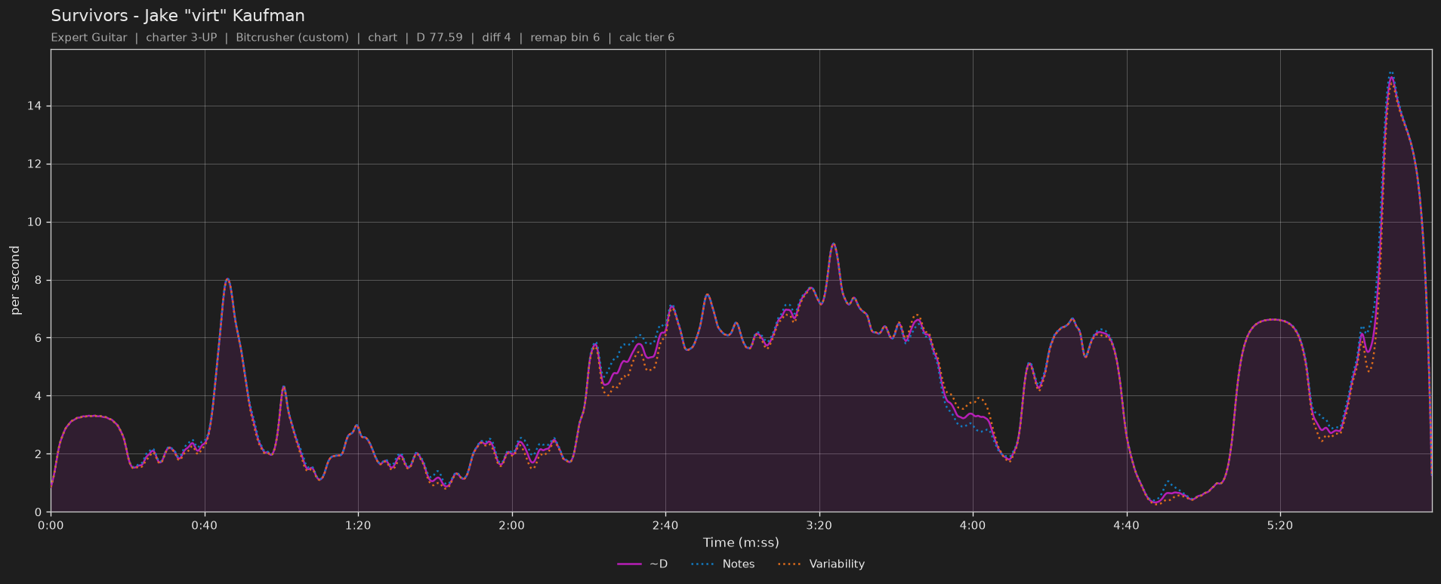1441x584 pixels.
Task: Click the "2:40" x-axis tick label
Action: 665,525
